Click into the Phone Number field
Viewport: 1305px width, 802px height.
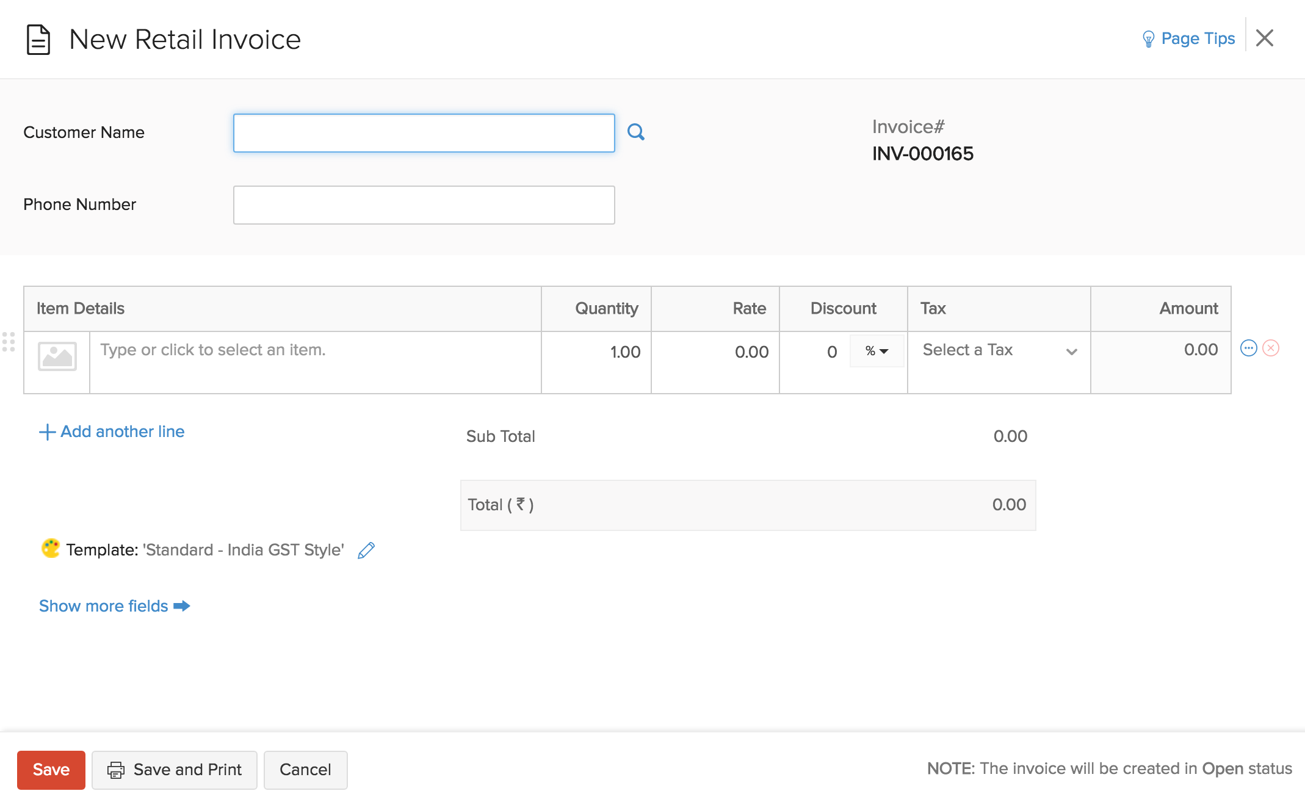[x=424, y=205]
